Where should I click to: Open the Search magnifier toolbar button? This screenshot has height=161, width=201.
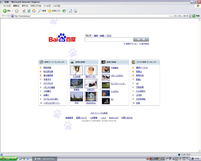click(x=42, y=11)
